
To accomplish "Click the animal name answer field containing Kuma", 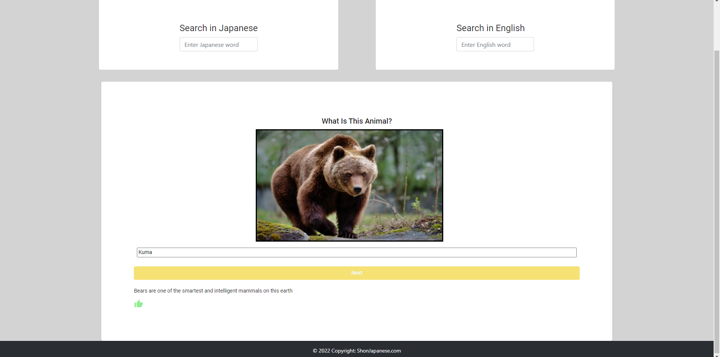I will click(357, 252).
